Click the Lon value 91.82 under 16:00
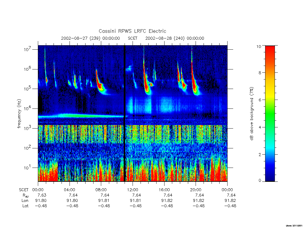This screenshot has width=303, height=227. coord(167,201)
